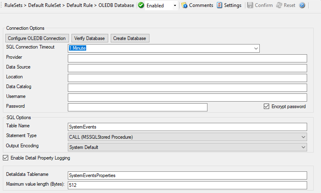Click the Confirm save disk icon
Image resolution: width=321 pixels, height=193 pixels.
pyautogui.click(x=250, y=5)
